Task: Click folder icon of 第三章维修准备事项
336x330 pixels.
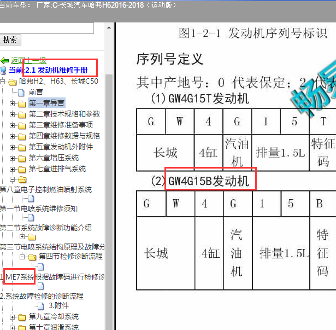Action: [x=22, y=126]
